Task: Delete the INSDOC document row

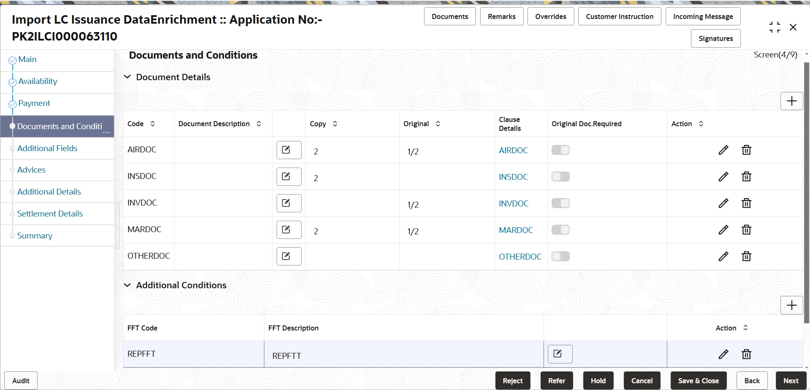Action: pyautogui.click(x=747, y=176)
